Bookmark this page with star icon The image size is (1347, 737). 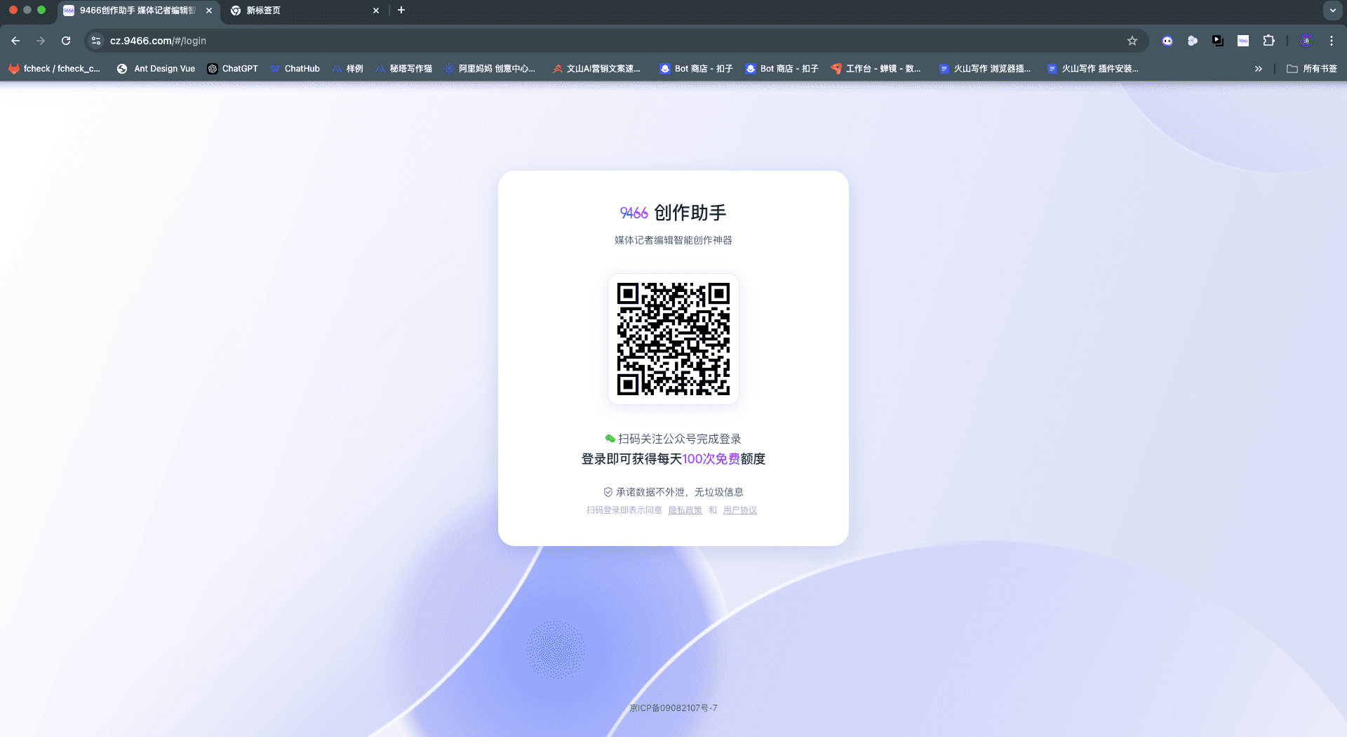1132,41
